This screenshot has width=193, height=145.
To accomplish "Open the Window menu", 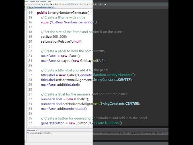I will (43, 2).
